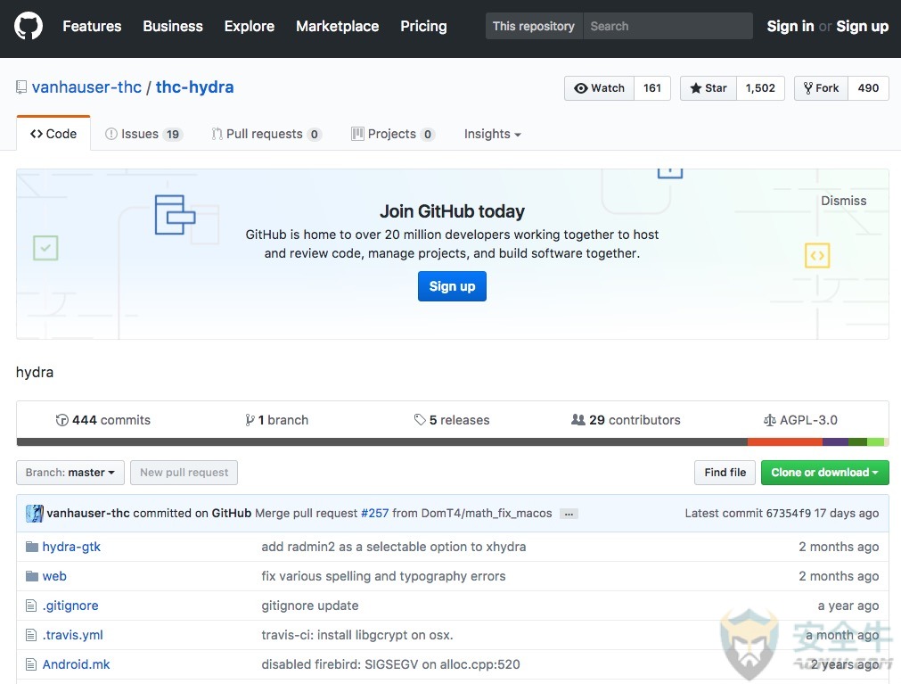Expand the Insights dropdown menu
Screen dimensions: 901x684
(x=493, y=134)
